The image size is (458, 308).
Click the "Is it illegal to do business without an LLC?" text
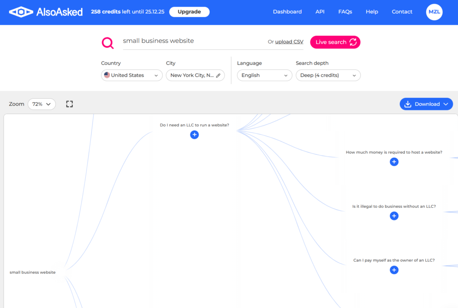[x=394, y=206]
